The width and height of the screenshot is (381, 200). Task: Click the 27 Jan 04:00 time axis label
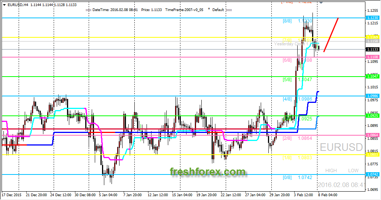(255, 195)
